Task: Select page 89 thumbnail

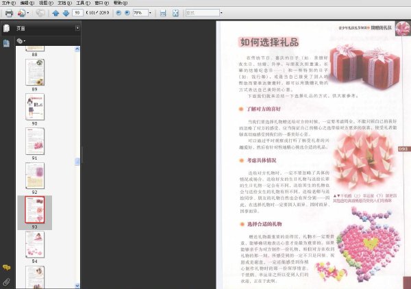Action: (35, 72)
